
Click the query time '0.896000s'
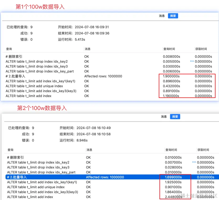point(171,81)
